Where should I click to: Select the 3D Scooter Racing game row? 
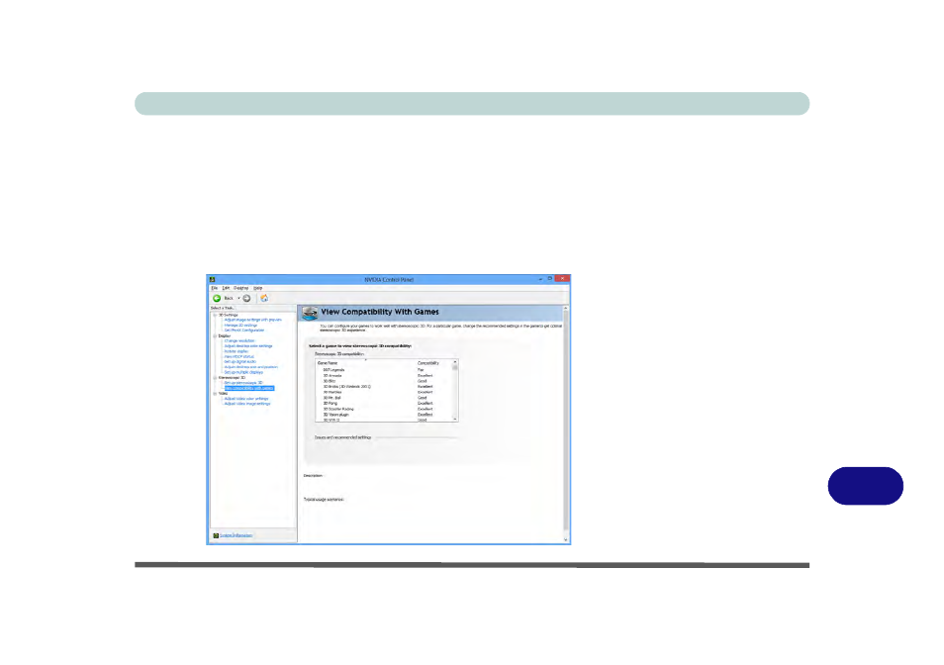384,410
